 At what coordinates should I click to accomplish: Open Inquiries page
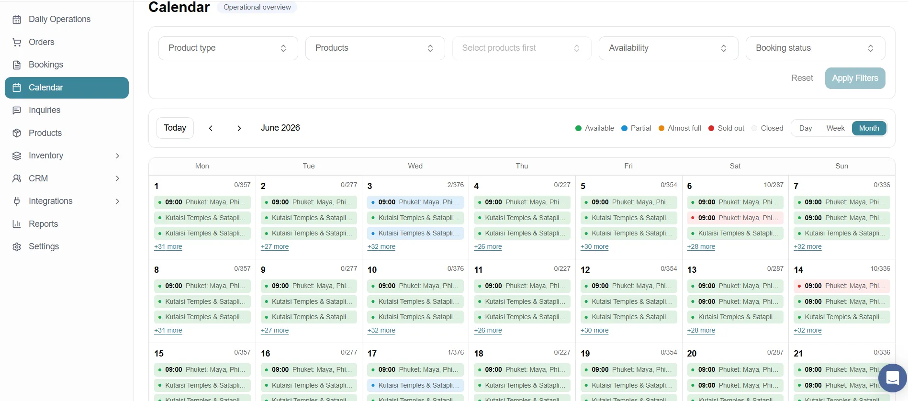(x=67, y=111)
